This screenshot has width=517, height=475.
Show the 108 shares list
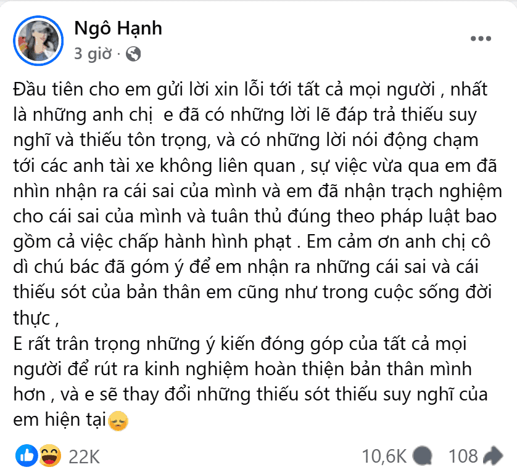pos(463,457)
